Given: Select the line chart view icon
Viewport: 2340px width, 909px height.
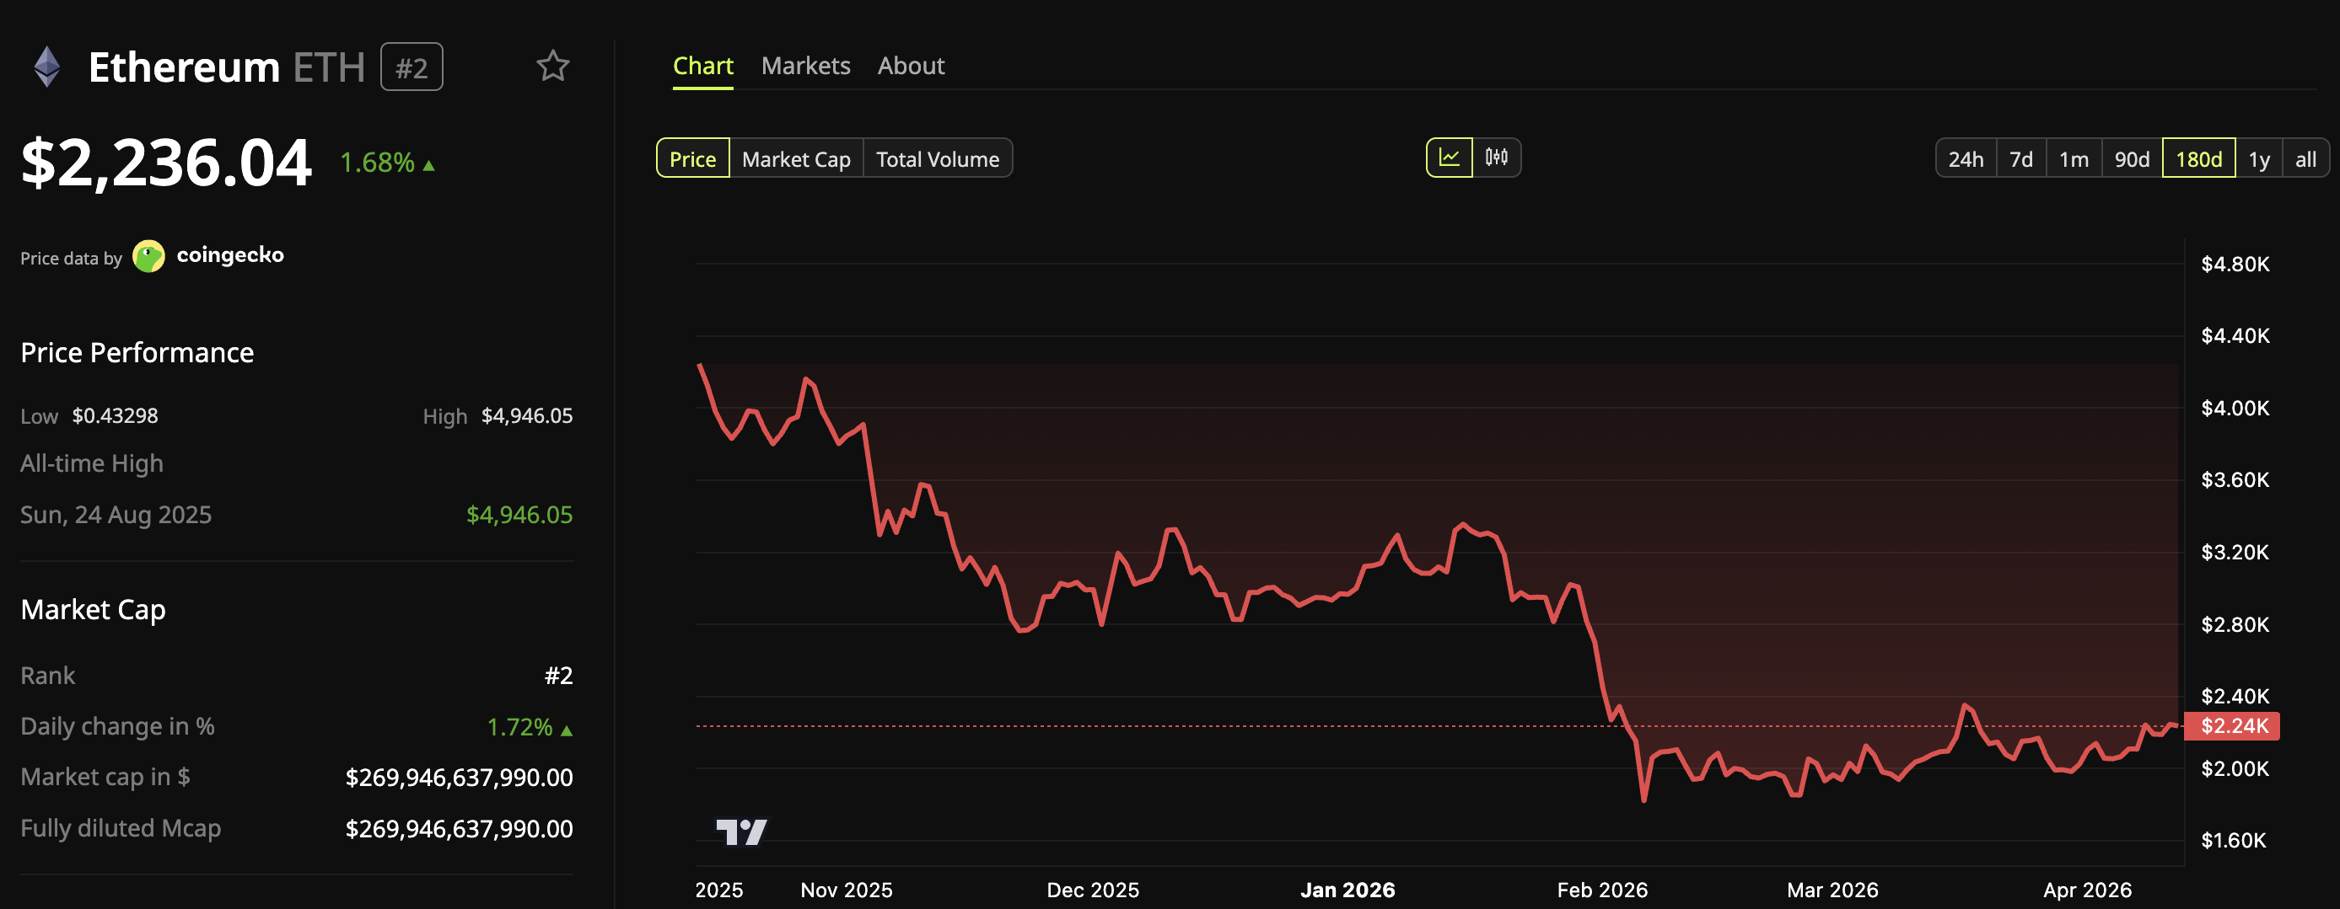Looking at the screenshot, I should (1450, 157).
